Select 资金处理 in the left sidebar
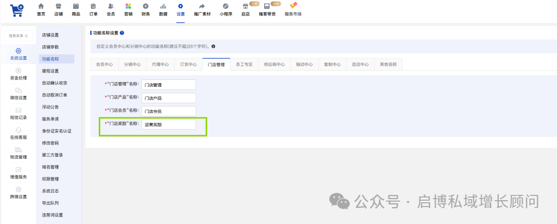The image size is (557, 224). pos(18,74)
